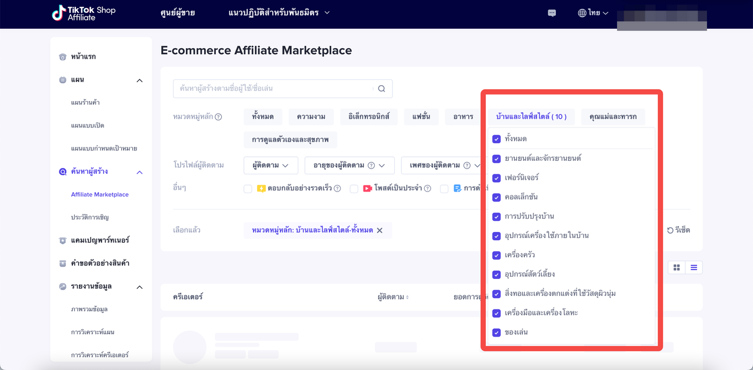Remove the บ้านและไลฟ์สไตล์ selected filter tag
753x370 pixels.
pyautogui.click(x=380, y=230)
